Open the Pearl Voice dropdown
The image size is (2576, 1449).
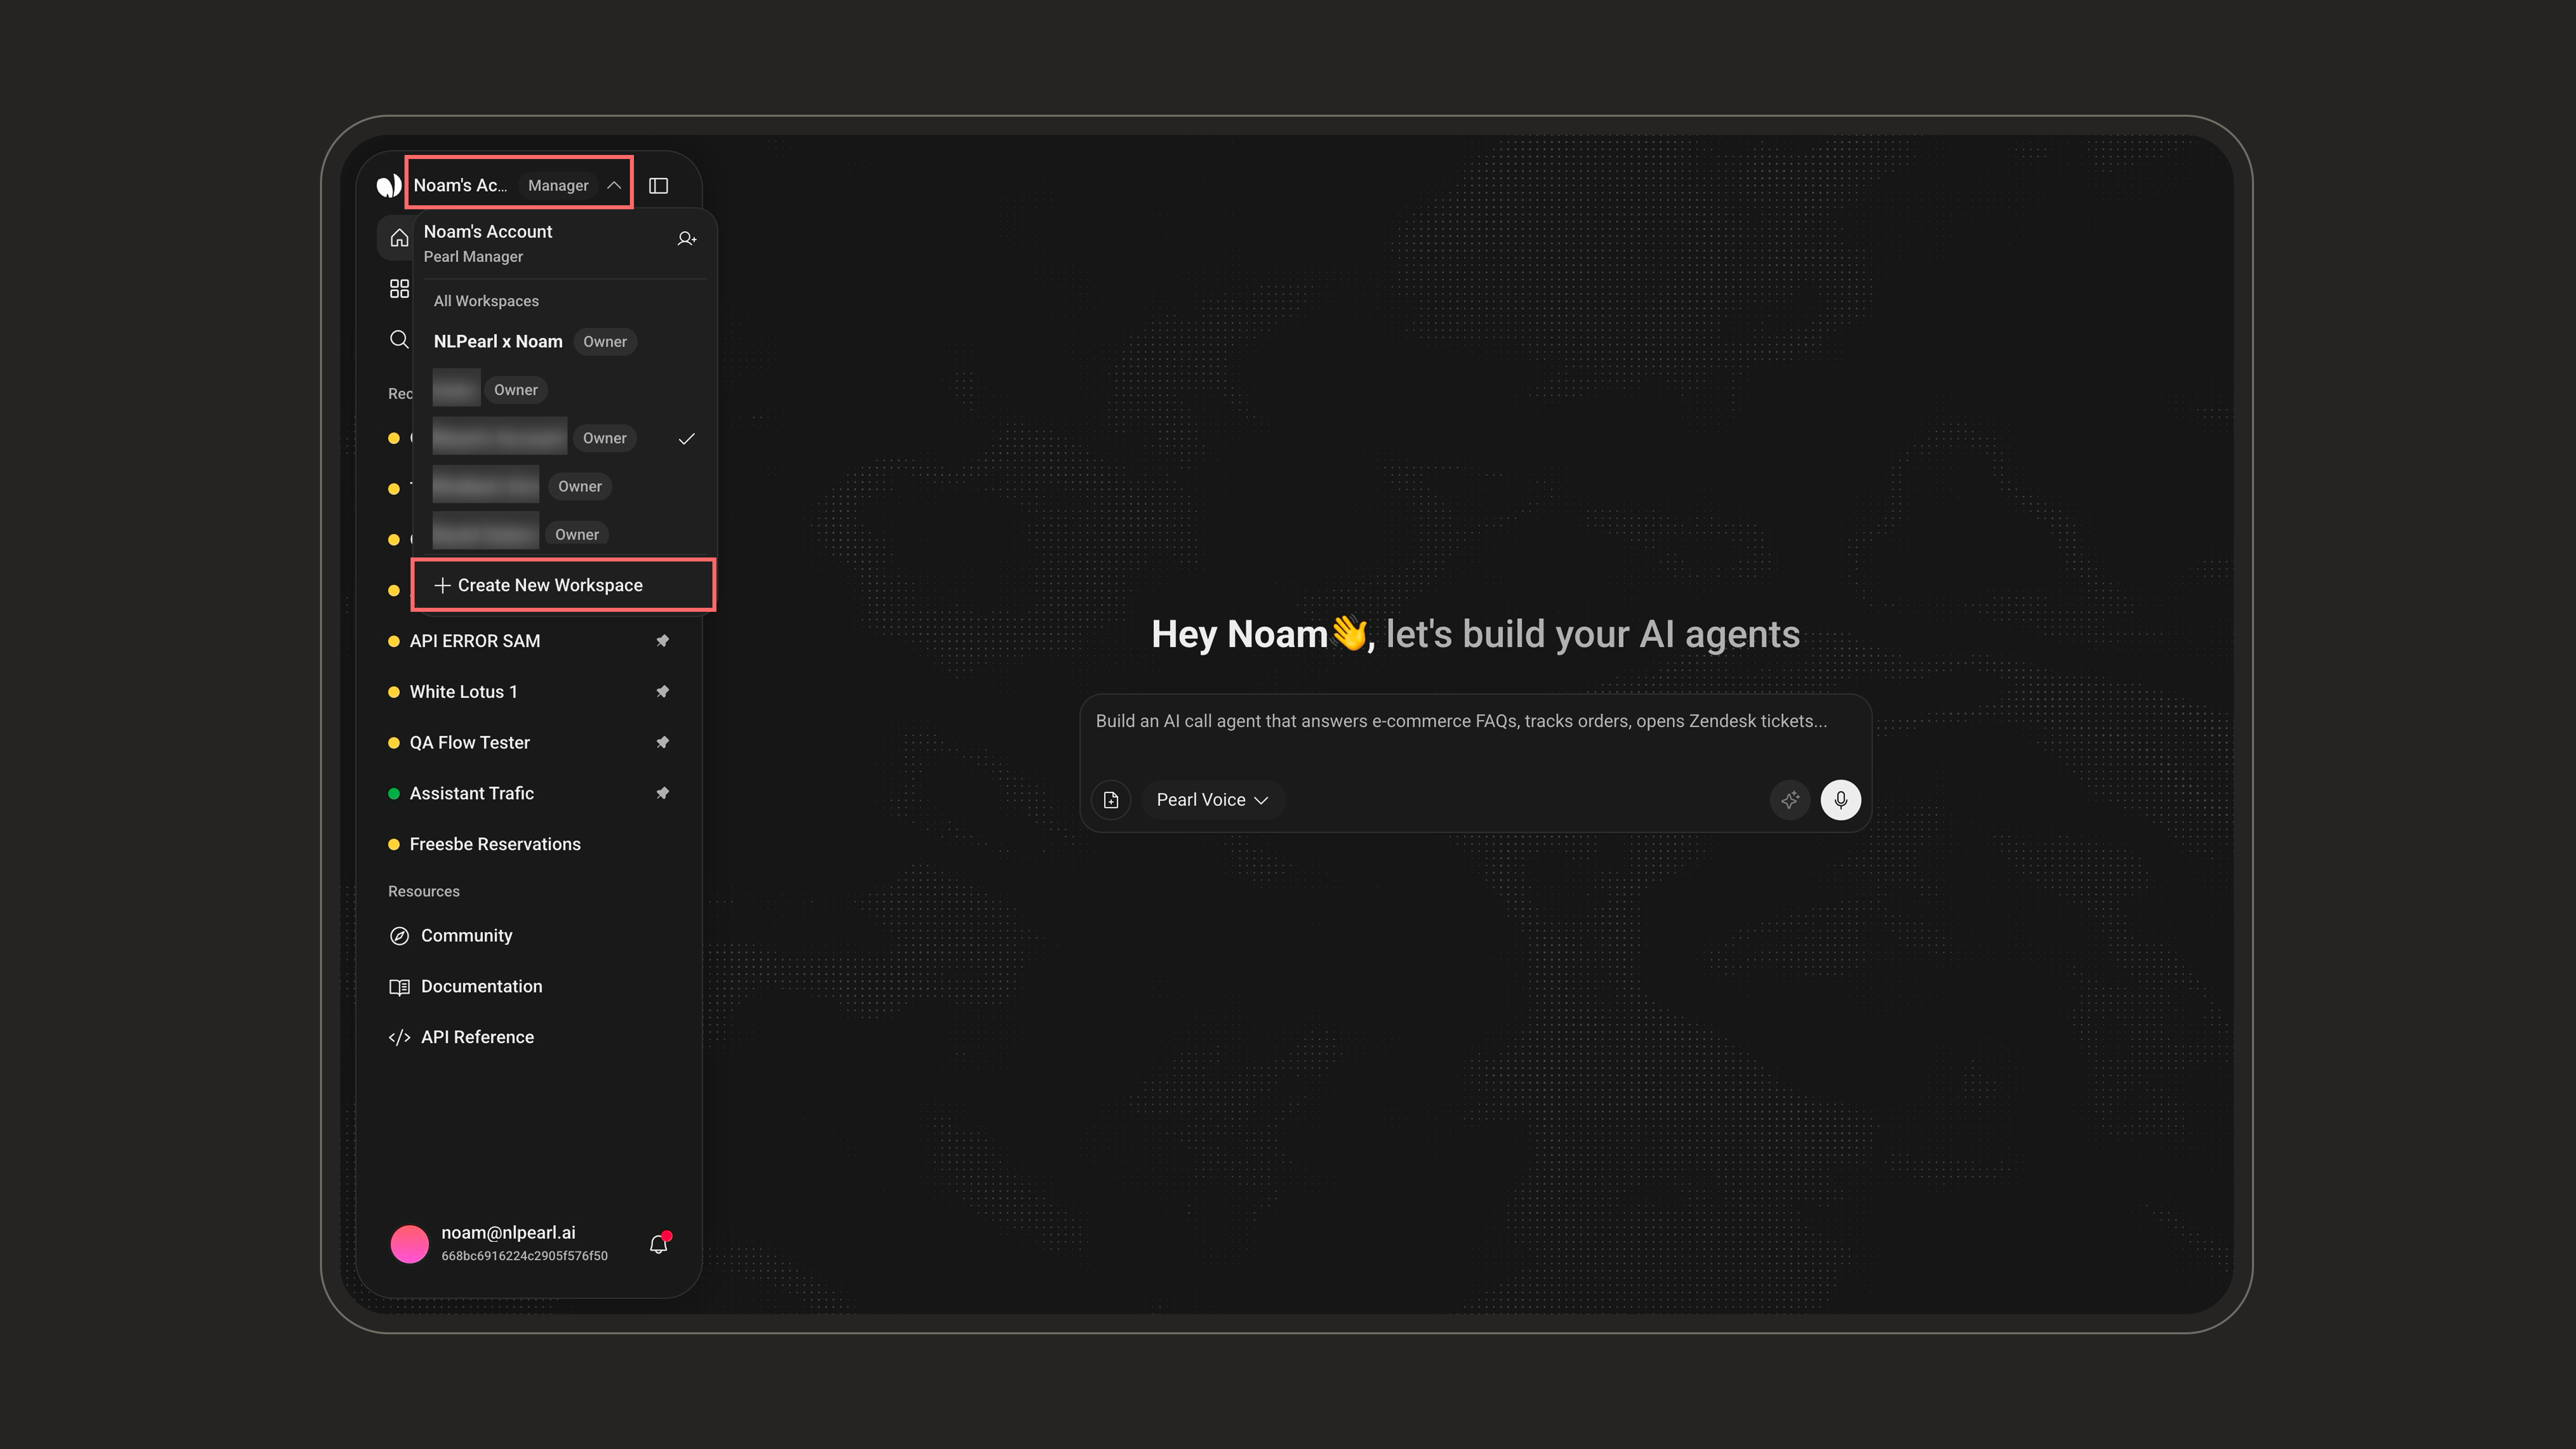(1212, 800)
